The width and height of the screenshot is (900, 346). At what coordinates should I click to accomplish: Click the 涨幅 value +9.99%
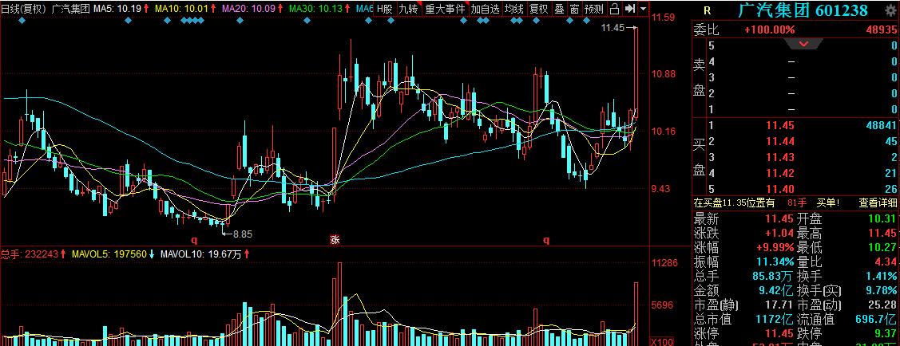[775, 248]
